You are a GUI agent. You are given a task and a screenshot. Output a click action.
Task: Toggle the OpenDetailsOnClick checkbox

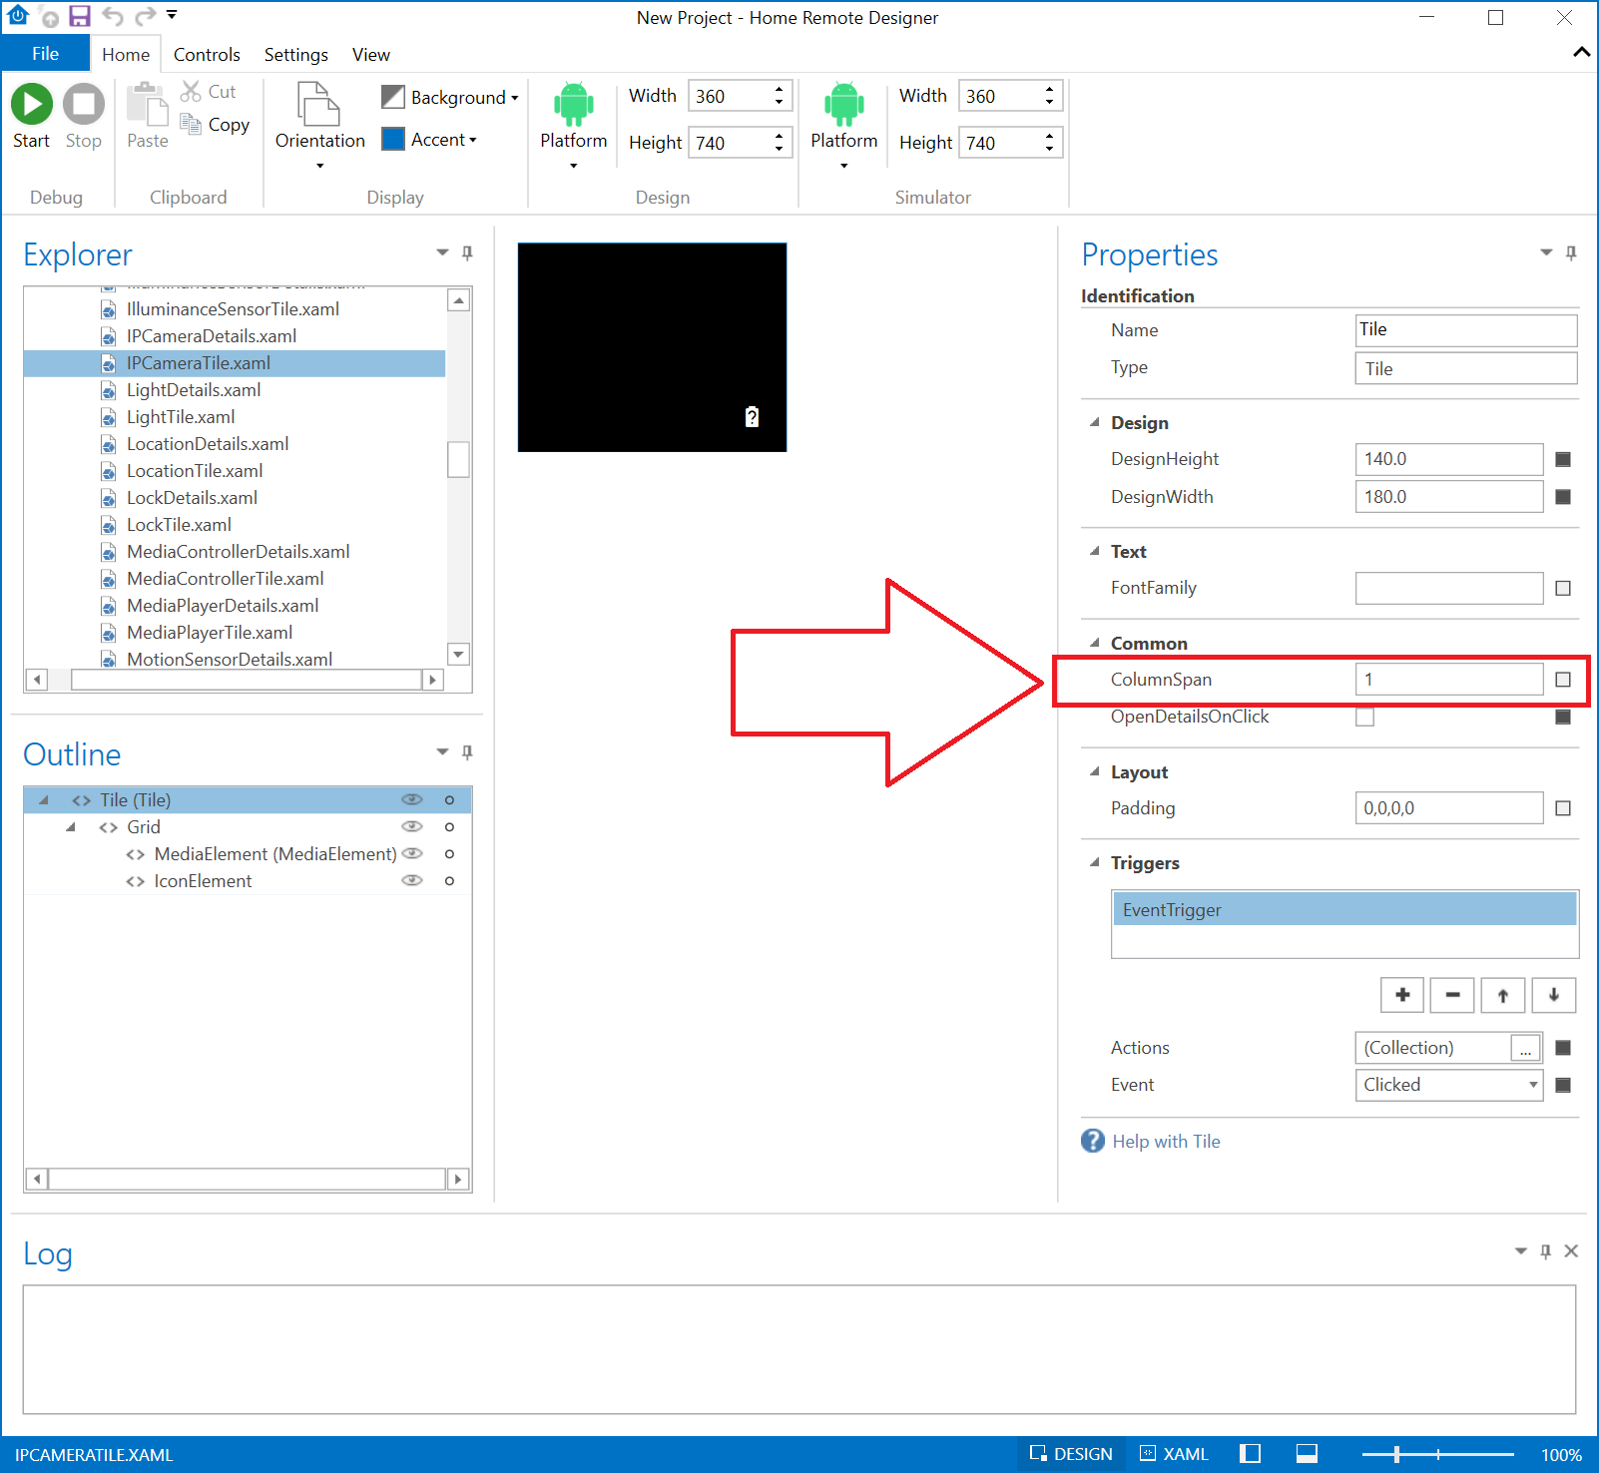tap(1364, 717)
